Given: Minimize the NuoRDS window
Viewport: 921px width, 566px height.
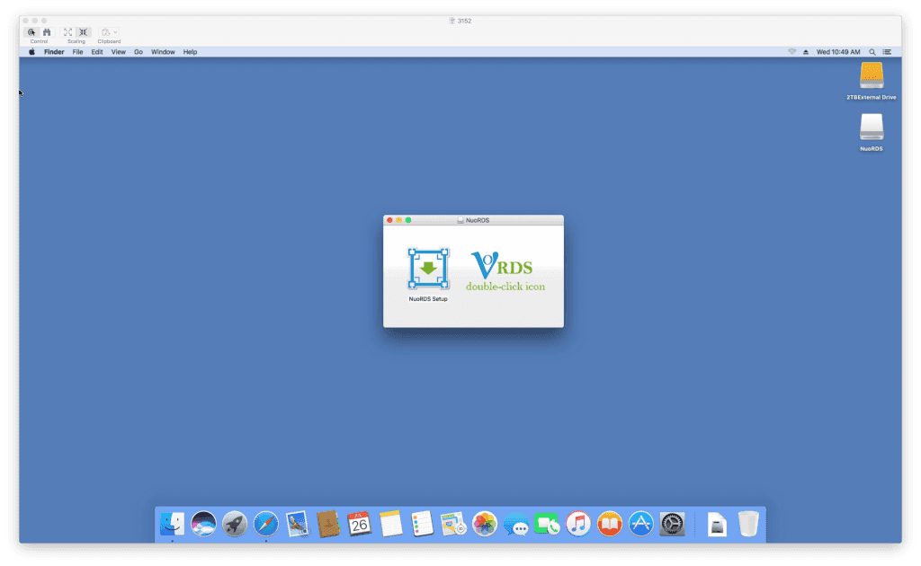Looking at the screenshot, I should 398,220.
